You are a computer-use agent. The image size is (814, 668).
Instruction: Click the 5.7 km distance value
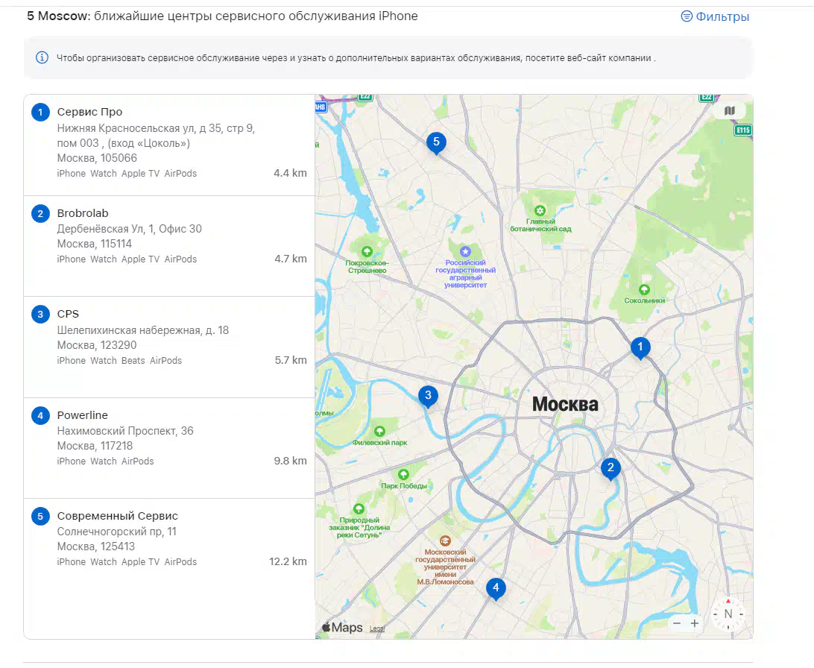(291, 360)
